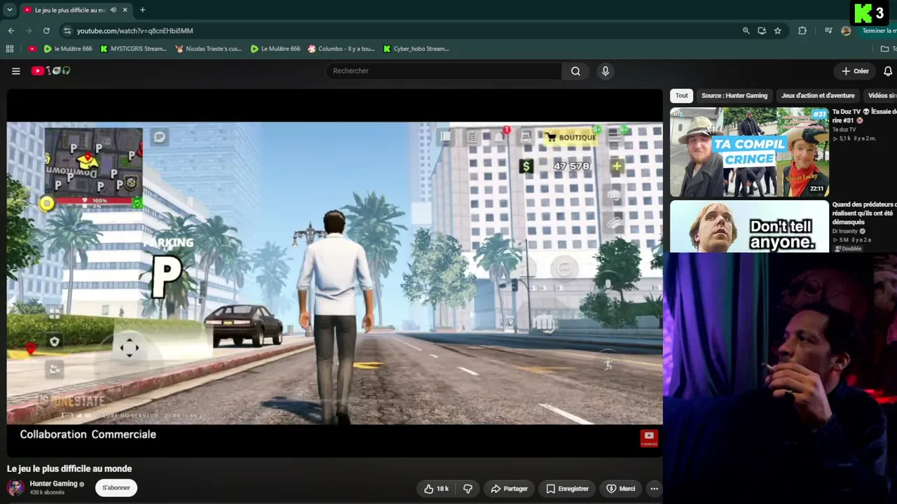Expand the tab search dropdown
Screen dimensions: 897x504
(x=9, y=10)
